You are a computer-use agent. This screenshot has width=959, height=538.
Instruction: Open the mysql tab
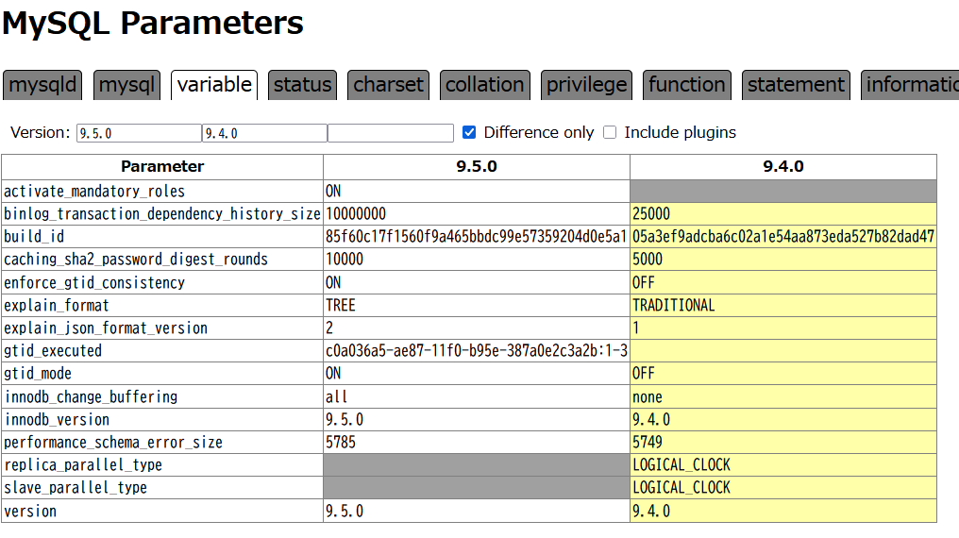click(126, 84)
